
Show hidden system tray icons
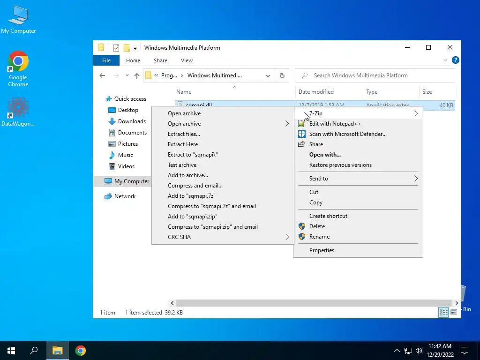click(397, 351)
